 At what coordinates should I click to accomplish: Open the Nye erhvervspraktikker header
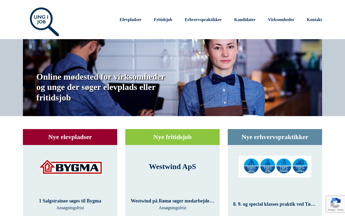(x=275, y=137)
